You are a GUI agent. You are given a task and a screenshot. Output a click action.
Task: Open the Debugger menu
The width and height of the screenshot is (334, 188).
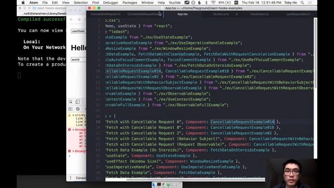(111, 3)
